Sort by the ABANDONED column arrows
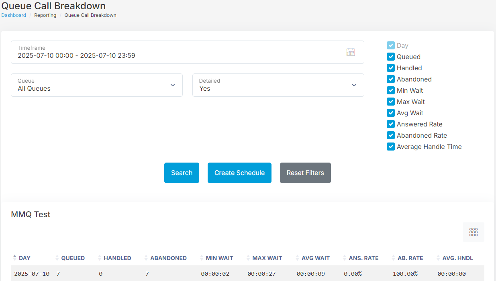The image size is (496, 281). tap(146, 258)
